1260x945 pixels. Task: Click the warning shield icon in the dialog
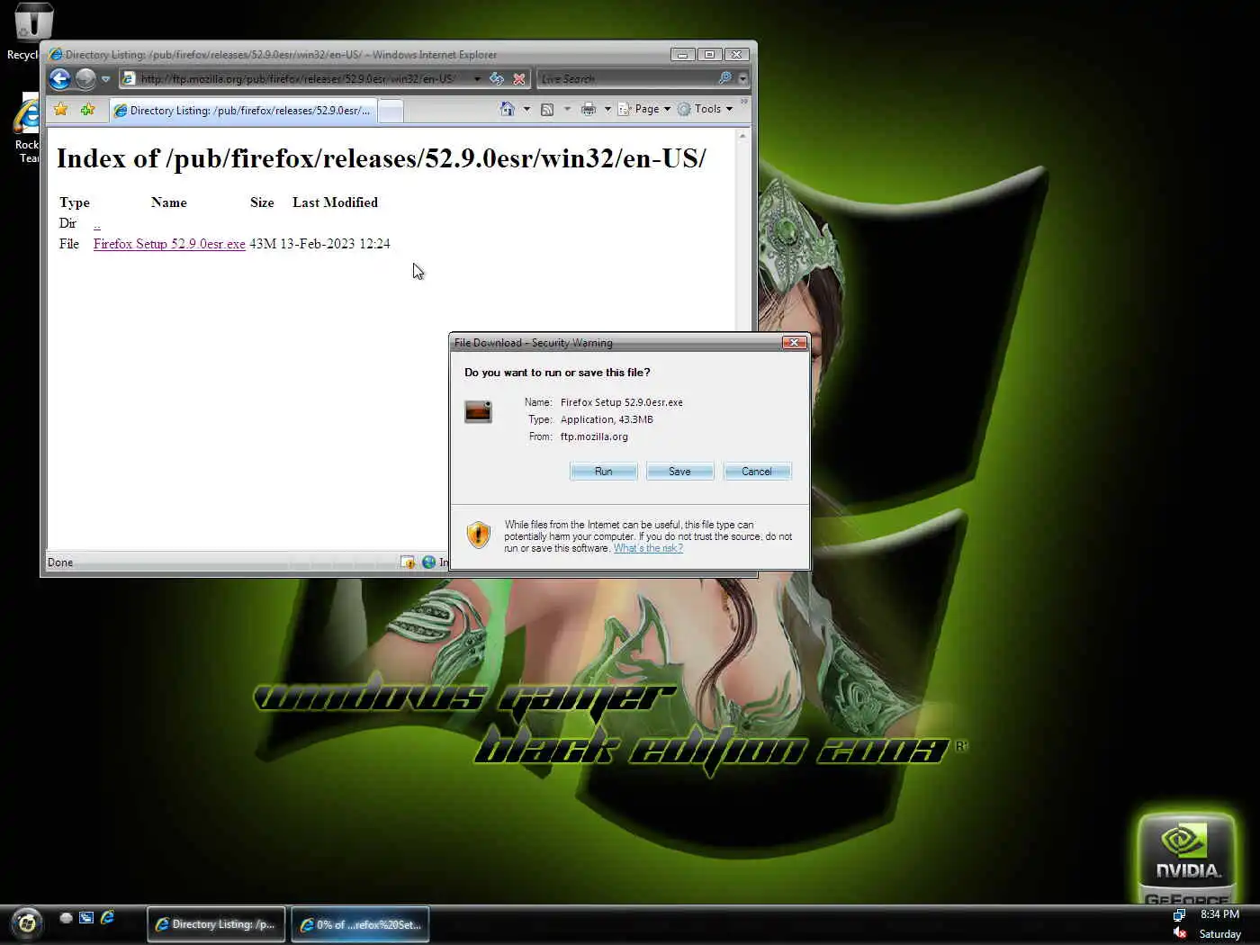478,535
